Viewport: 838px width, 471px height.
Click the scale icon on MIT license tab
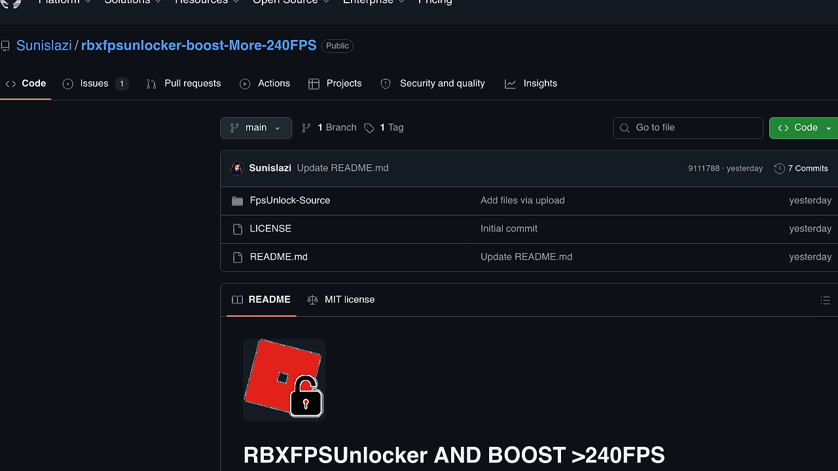(312, 300)
